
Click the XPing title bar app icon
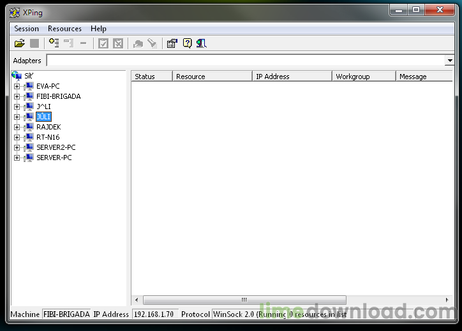point(15,13)
